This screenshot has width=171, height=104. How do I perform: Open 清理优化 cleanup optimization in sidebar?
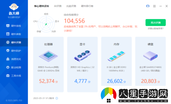(x=14, y=59)
